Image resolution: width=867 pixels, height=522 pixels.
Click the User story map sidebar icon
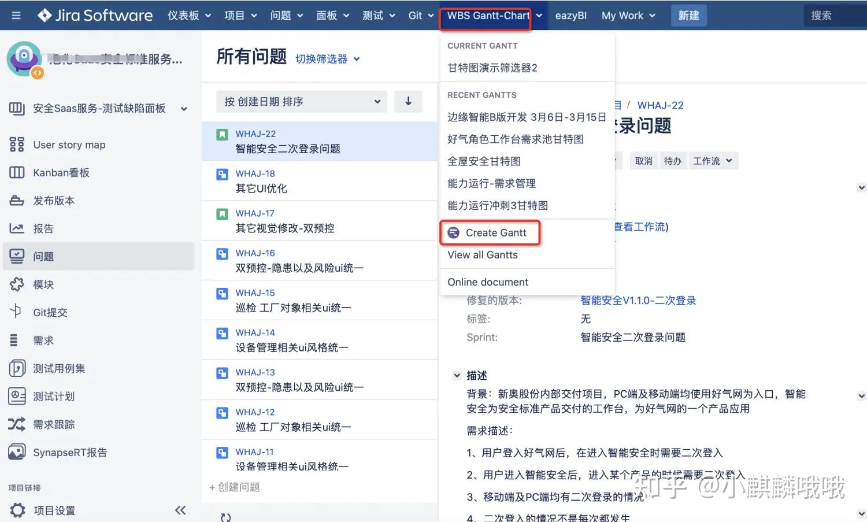coord(17,145)
